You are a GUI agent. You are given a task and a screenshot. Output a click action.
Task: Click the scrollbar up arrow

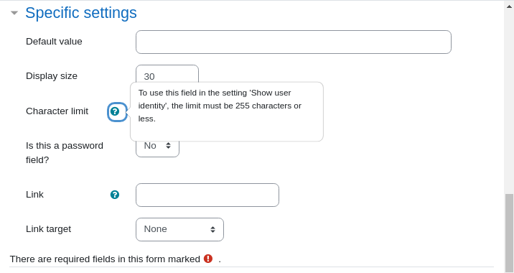(x=509, y=6)
